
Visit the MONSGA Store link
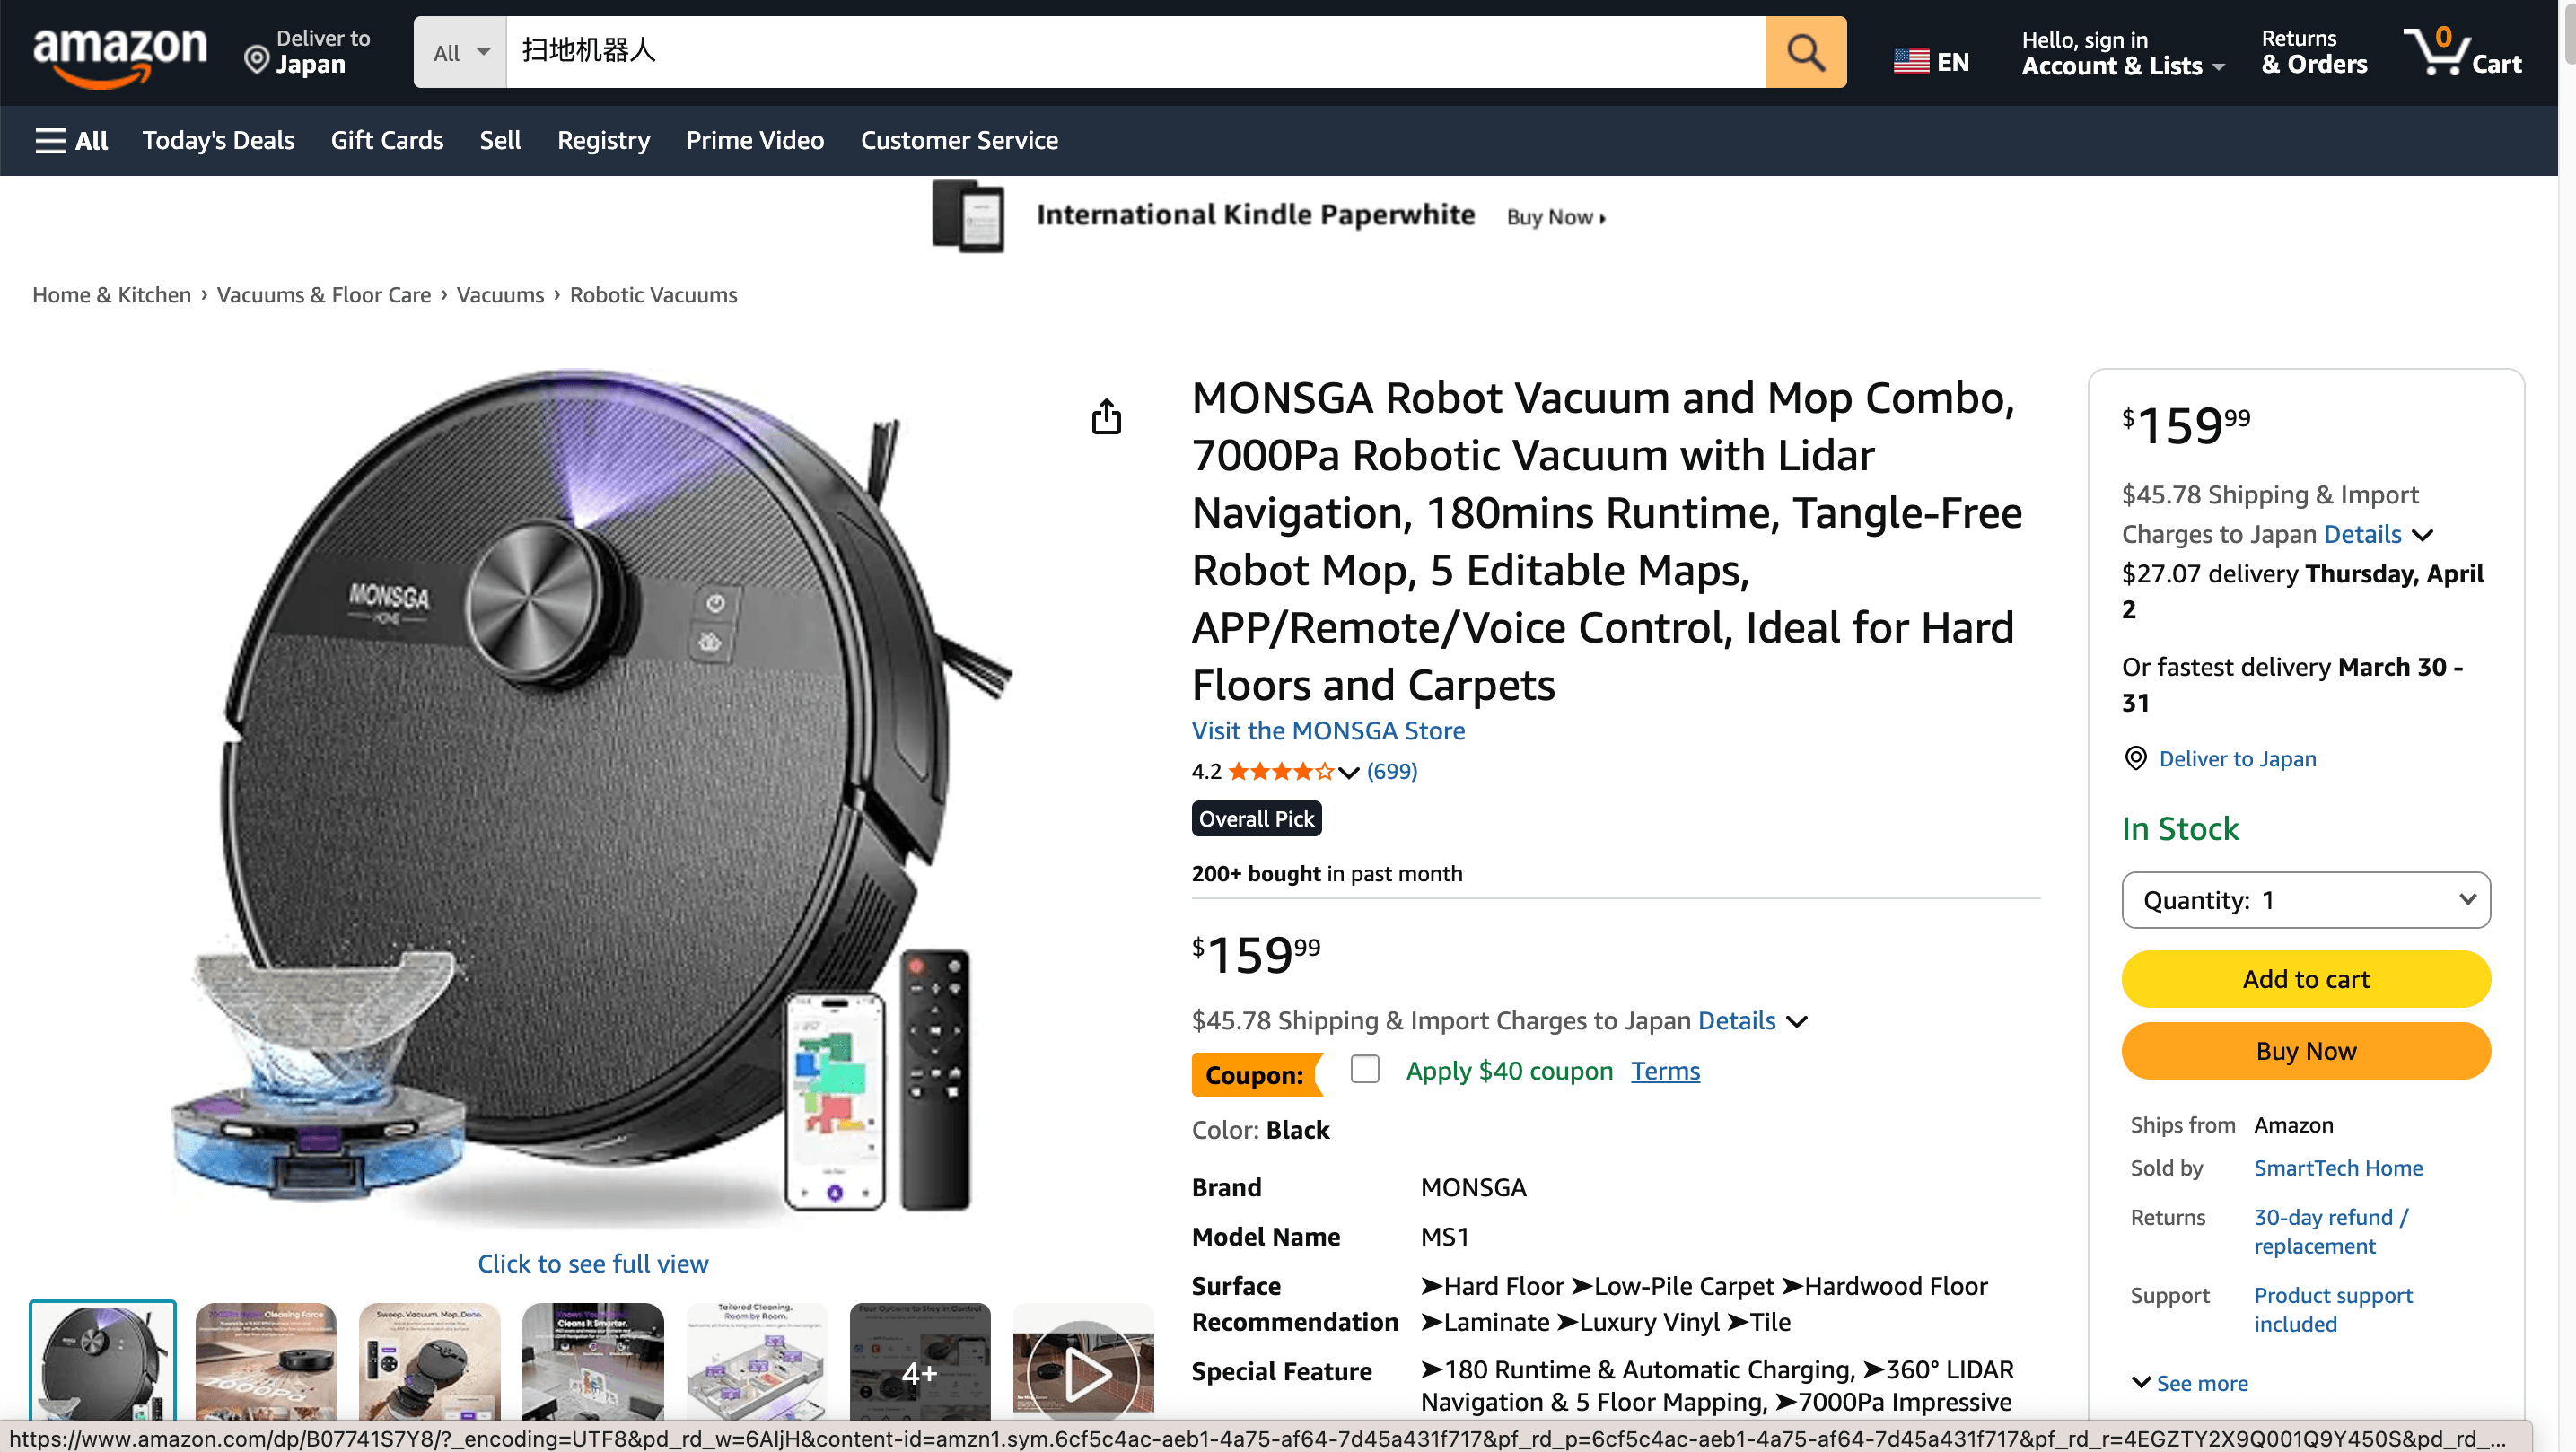click(1328, 731)
